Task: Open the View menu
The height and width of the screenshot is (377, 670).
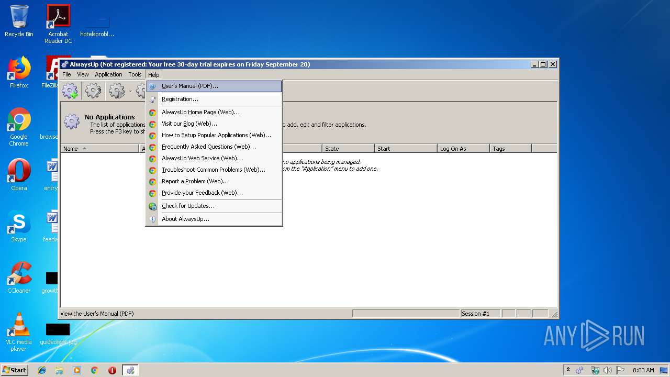Action: pos(83,74)
